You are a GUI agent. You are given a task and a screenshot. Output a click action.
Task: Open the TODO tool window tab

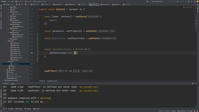11,109
